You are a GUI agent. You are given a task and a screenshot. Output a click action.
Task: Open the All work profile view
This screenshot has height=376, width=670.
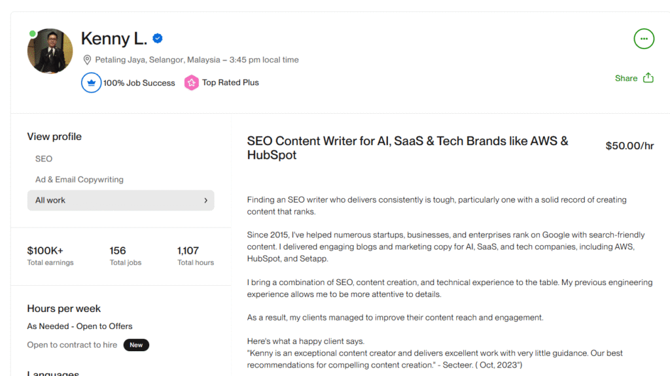(50, 201)
